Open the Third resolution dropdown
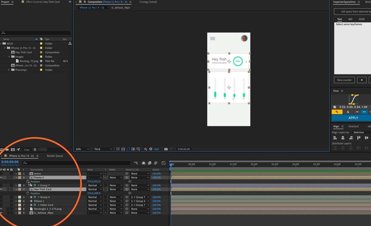The width and height of the screenshot is (371, 226). pos(103,149)
